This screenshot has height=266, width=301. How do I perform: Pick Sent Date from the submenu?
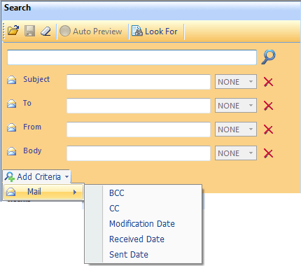click(129, 255)
